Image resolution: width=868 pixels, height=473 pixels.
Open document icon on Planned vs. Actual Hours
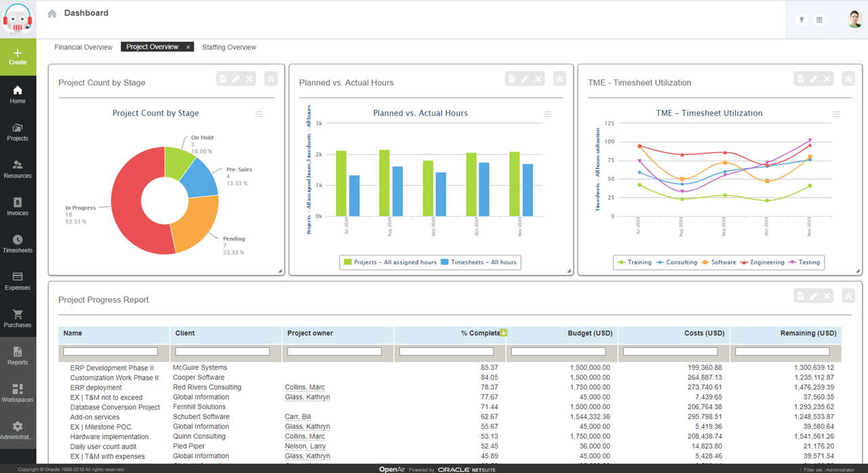click(x=511, y=79)
